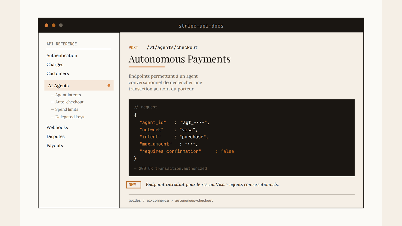The width and height of the screenshot is (402, 226).
Task: Follow the ai-commerce breadcrumb link
Action: point(157,200)
